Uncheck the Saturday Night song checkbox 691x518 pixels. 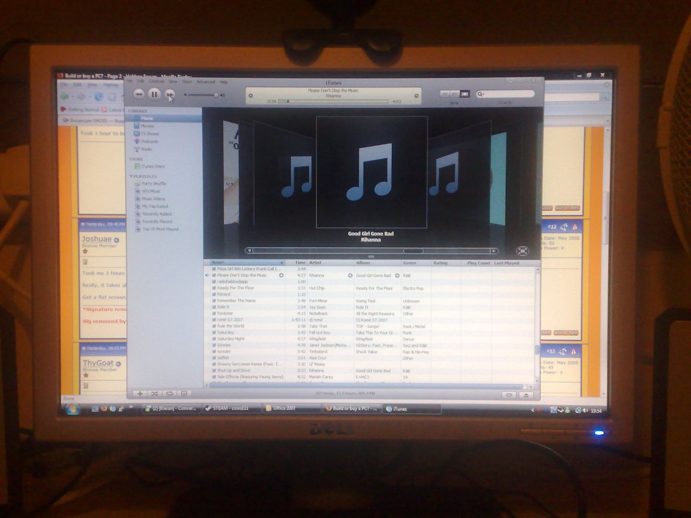(x=214, y=339)
